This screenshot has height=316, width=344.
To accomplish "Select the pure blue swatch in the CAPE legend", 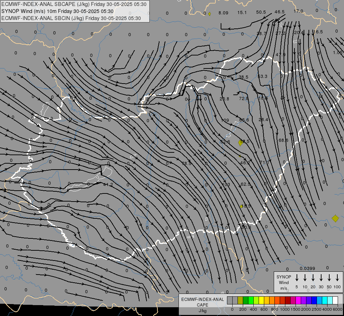I will pyautogui.click(x=314, y=300).
